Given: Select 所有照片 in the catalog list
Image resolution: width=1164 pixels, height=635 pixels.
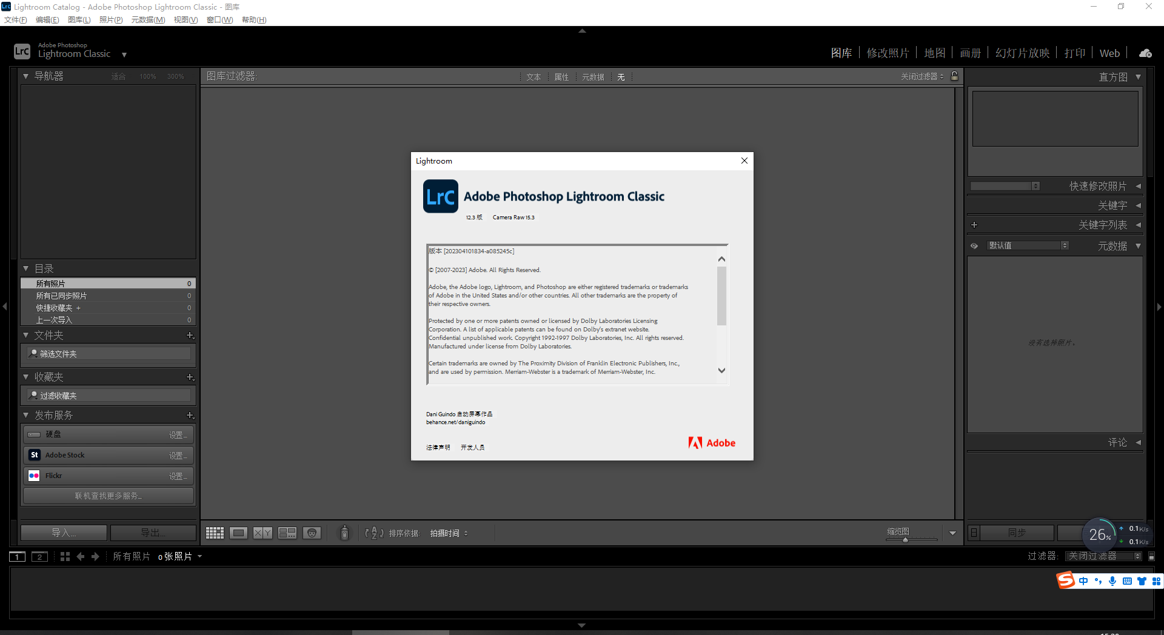Looking at the screenshot, I should point(50,283).
